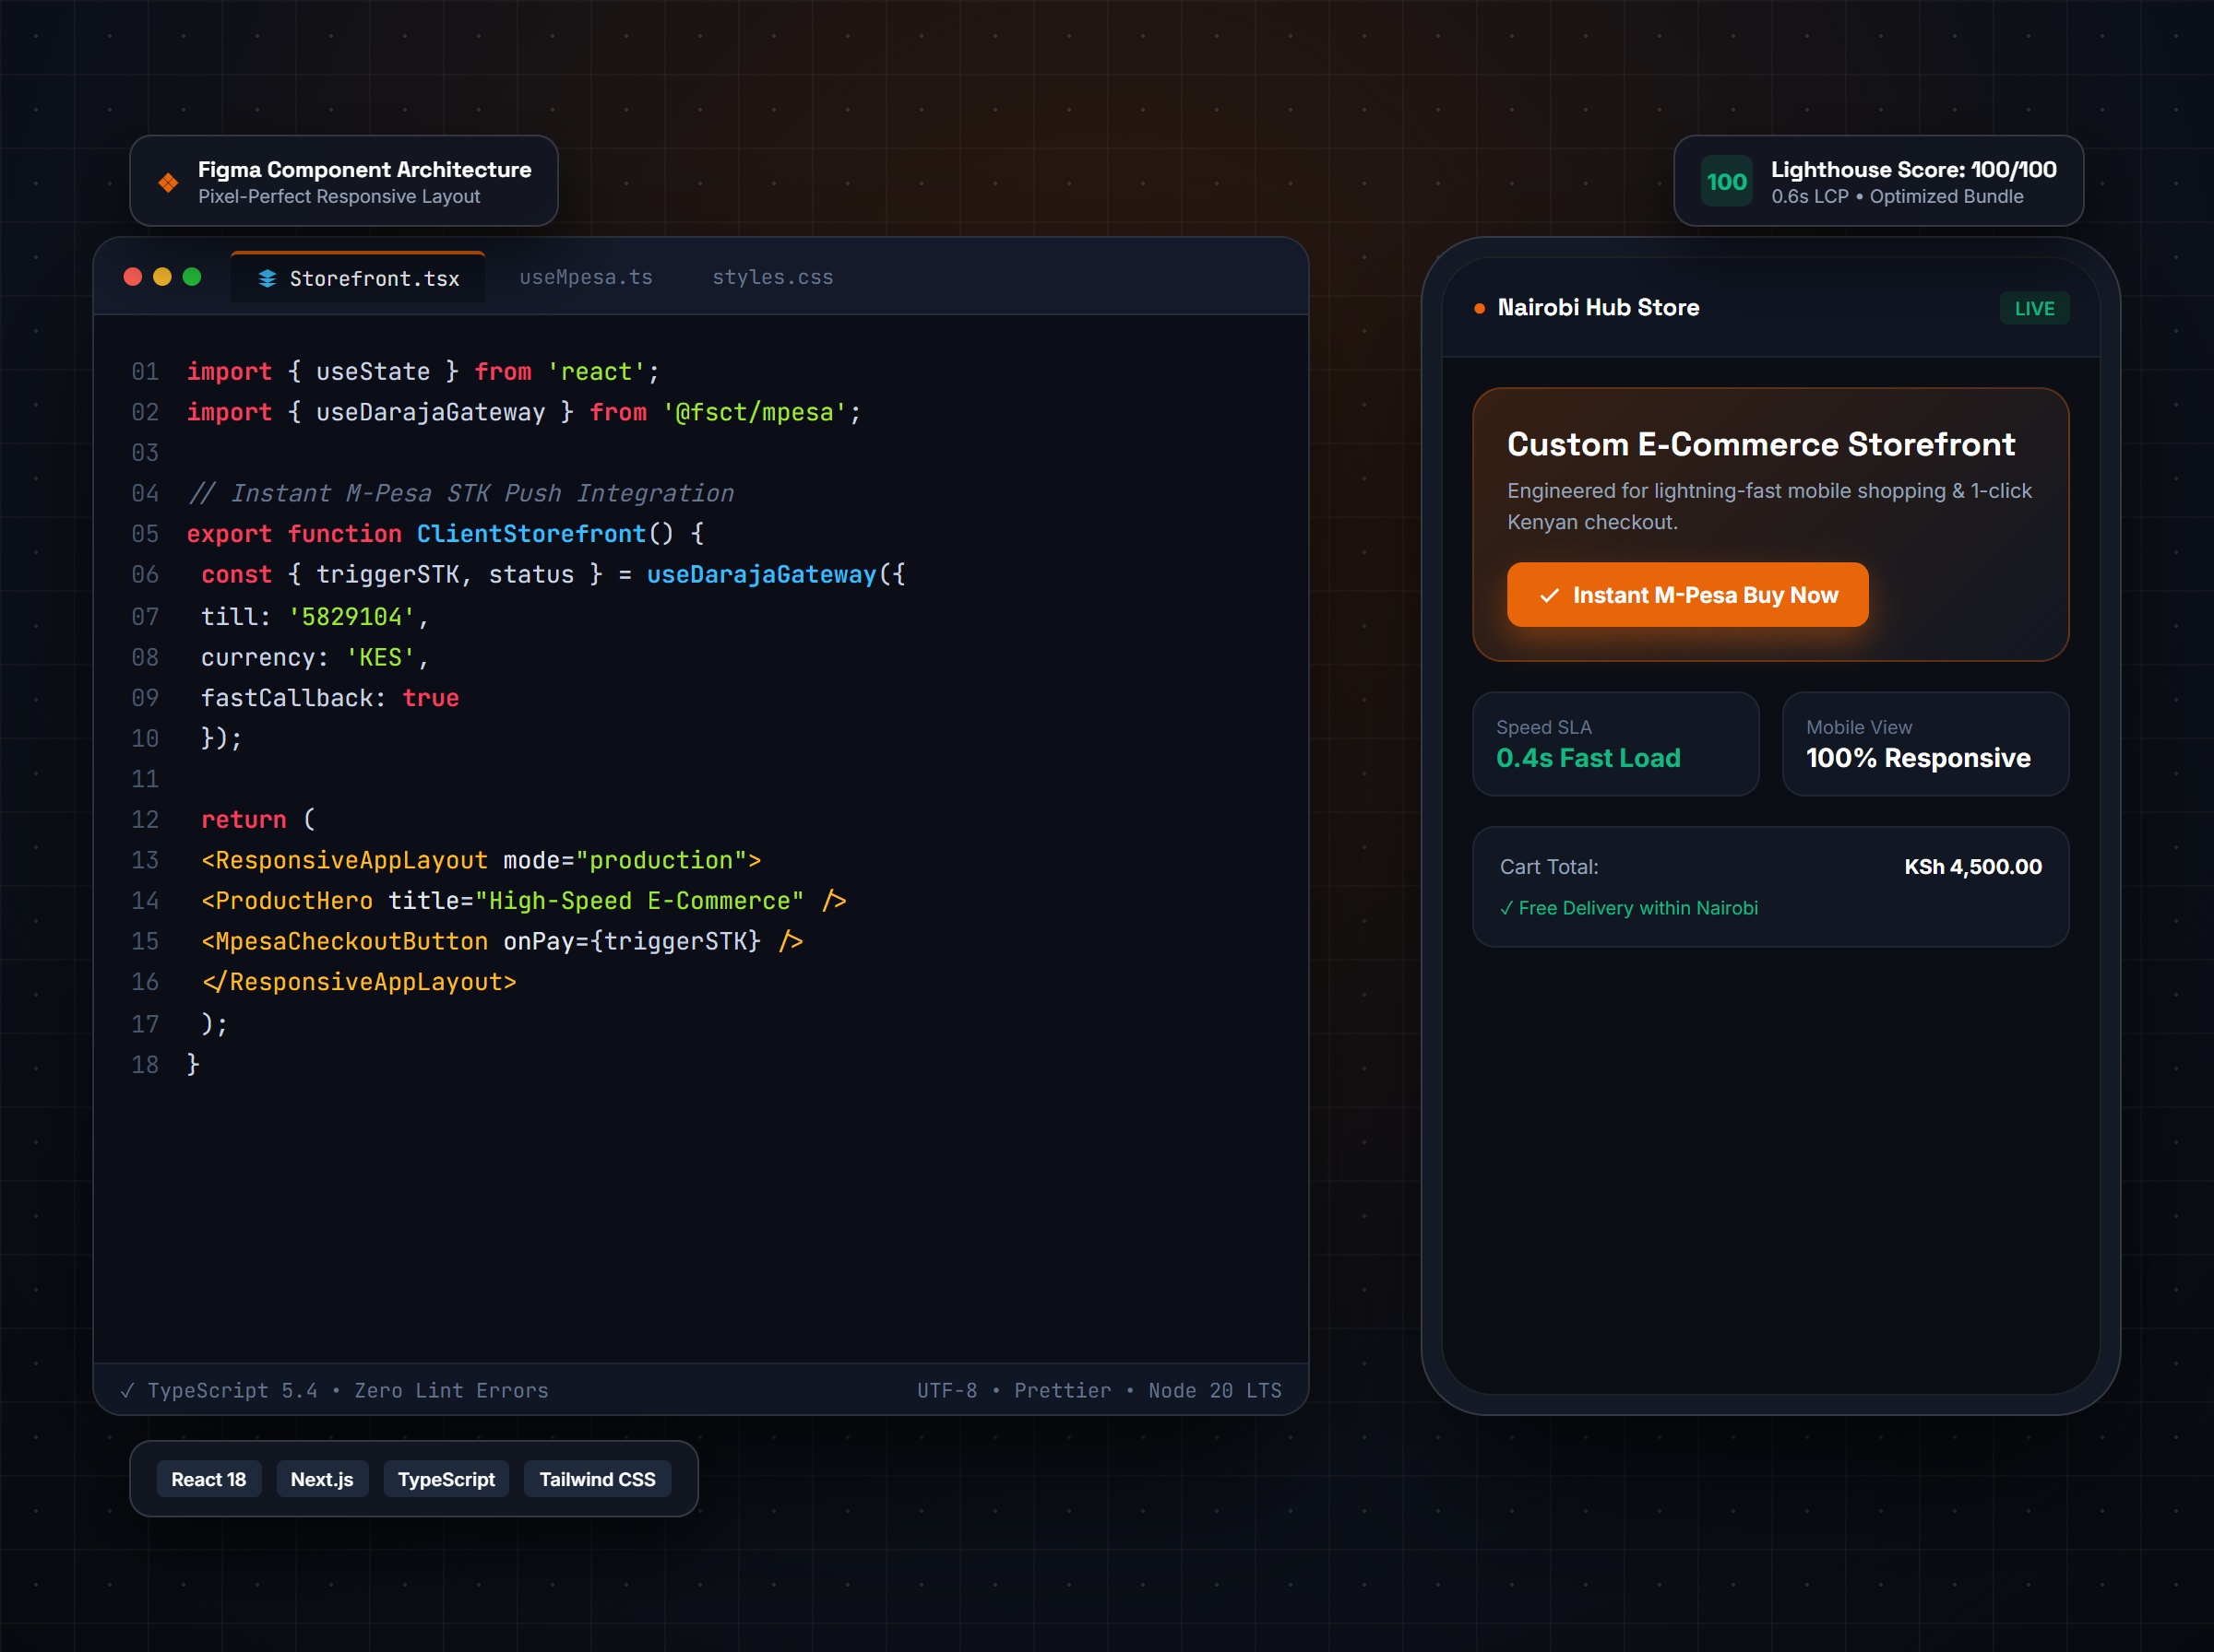Click the blue layers icon on Storefront.tsx tab
This screenshot has height=1652, width=2214.
click(x=268, y=278)
